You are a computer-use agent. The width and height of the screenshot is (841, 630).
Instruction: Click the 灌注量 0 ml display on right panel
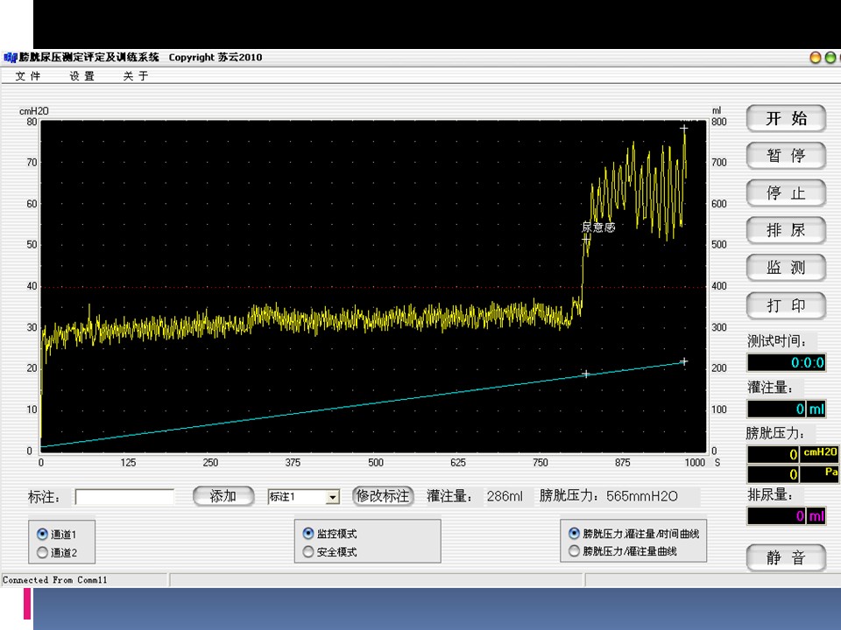pos(787,409)
